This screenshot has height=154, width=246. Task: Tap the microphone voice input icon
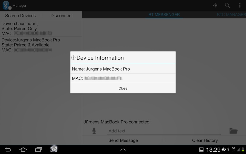[94, 131]
